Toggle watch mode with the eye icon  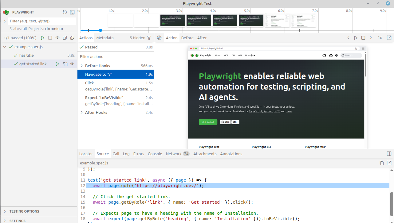pyautogui.click(x=57, y=38)
